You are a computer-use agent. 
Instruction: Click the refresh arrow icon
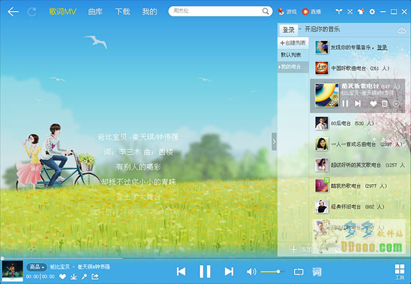[32, 12]
